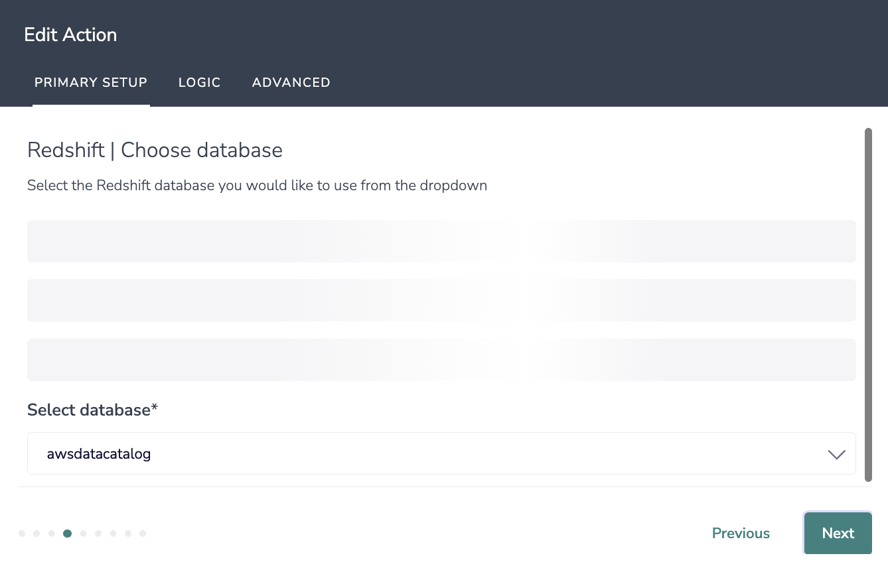
Task: Click the sixth step indicator dot
Action: coord(98,534)
